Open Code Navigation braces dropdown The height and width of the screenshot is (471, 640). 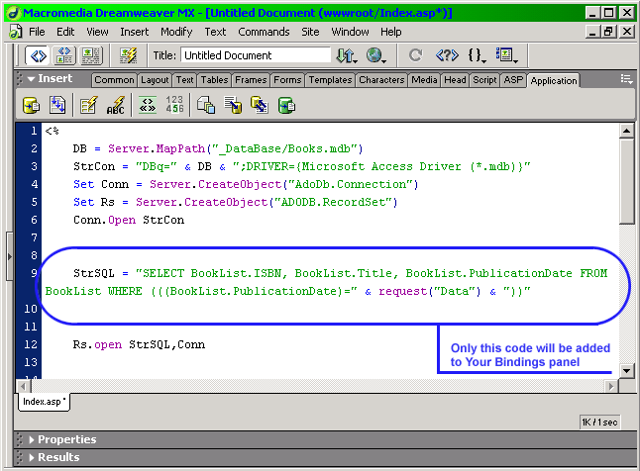click(x=477, y=55)
